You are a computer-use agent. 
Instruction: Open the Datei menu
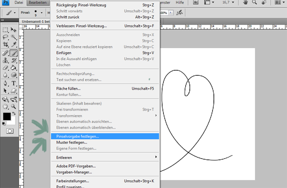[19, 3]
